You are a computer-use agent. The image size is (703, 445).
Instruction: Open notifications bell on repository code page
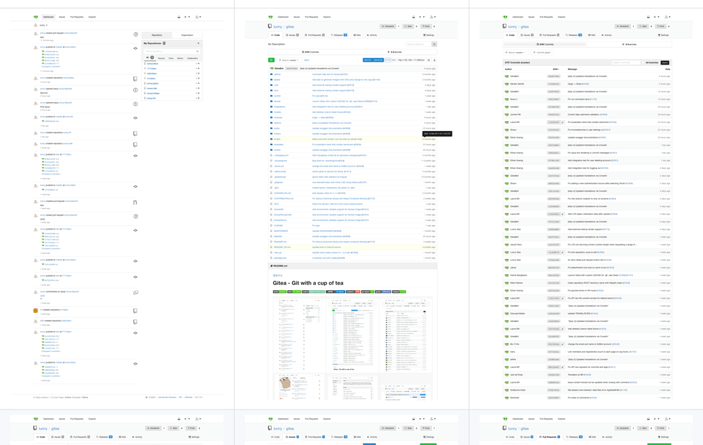tap(414, 17)
